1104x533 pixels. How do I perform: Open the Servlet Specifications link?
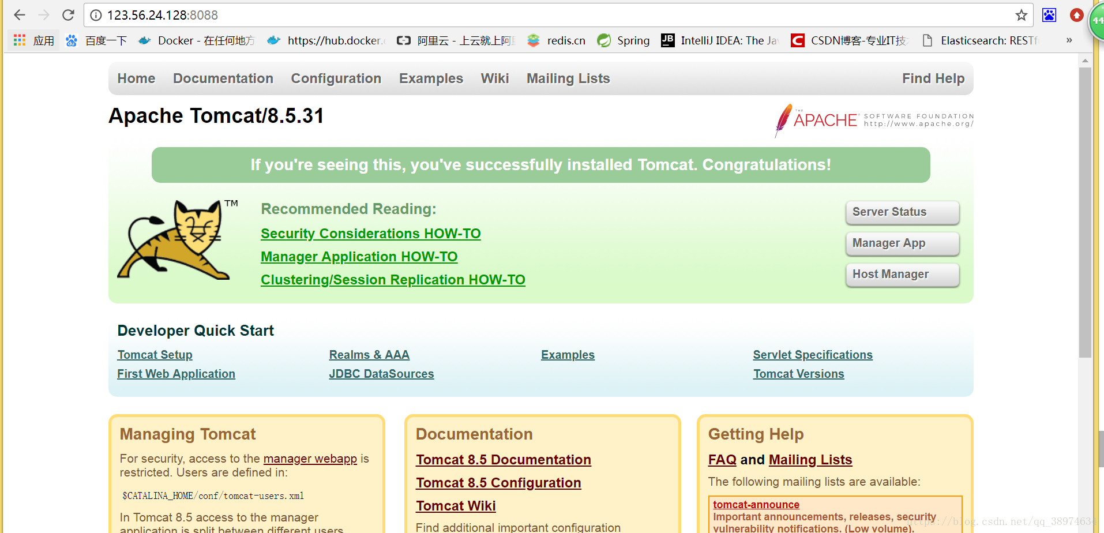813,355
